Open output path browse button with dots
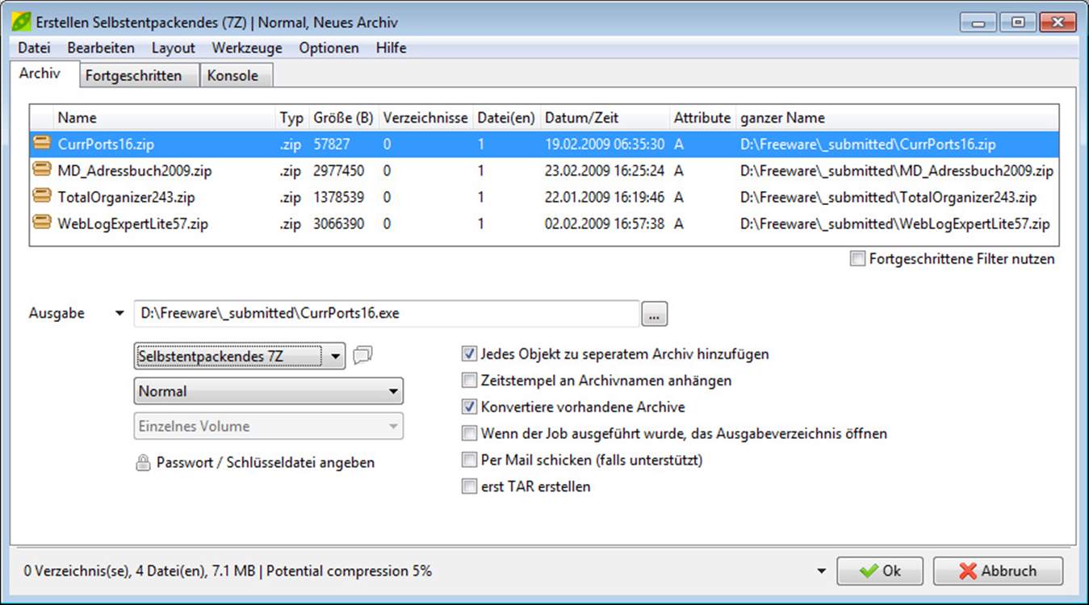Screen dimensions: 1089x605 coord(655,314)
